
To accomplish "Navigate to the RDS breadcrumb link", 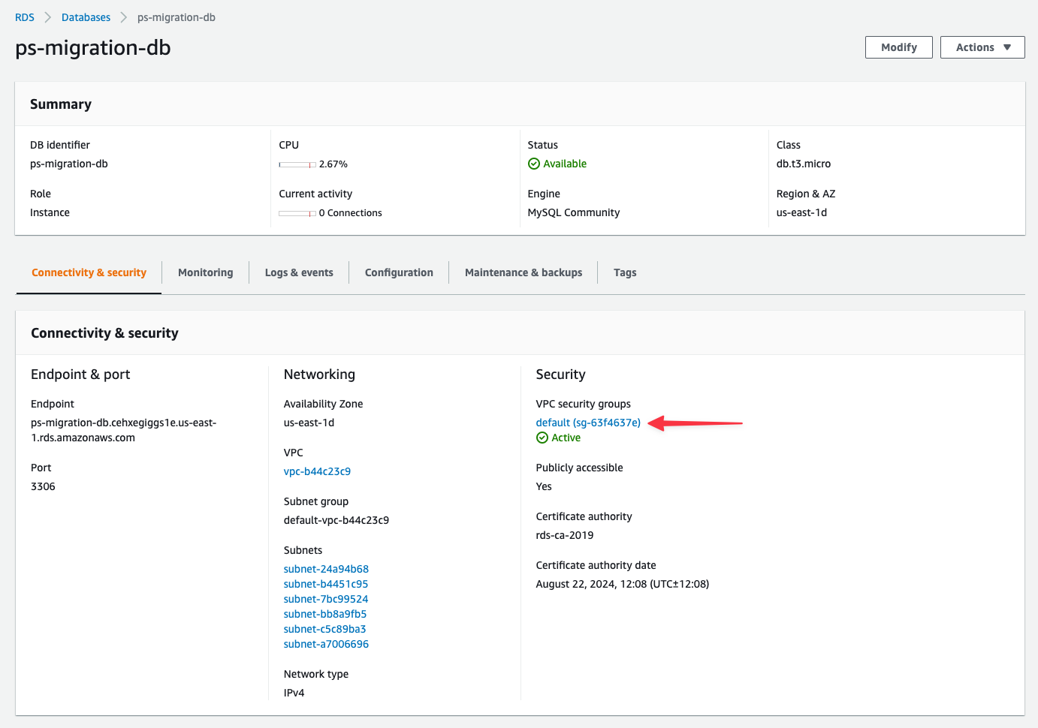I will pos(24,17).
